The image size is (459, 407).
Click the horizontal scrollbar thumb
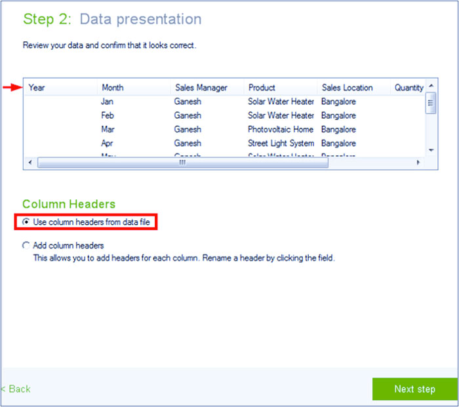(x=183, y=163)
